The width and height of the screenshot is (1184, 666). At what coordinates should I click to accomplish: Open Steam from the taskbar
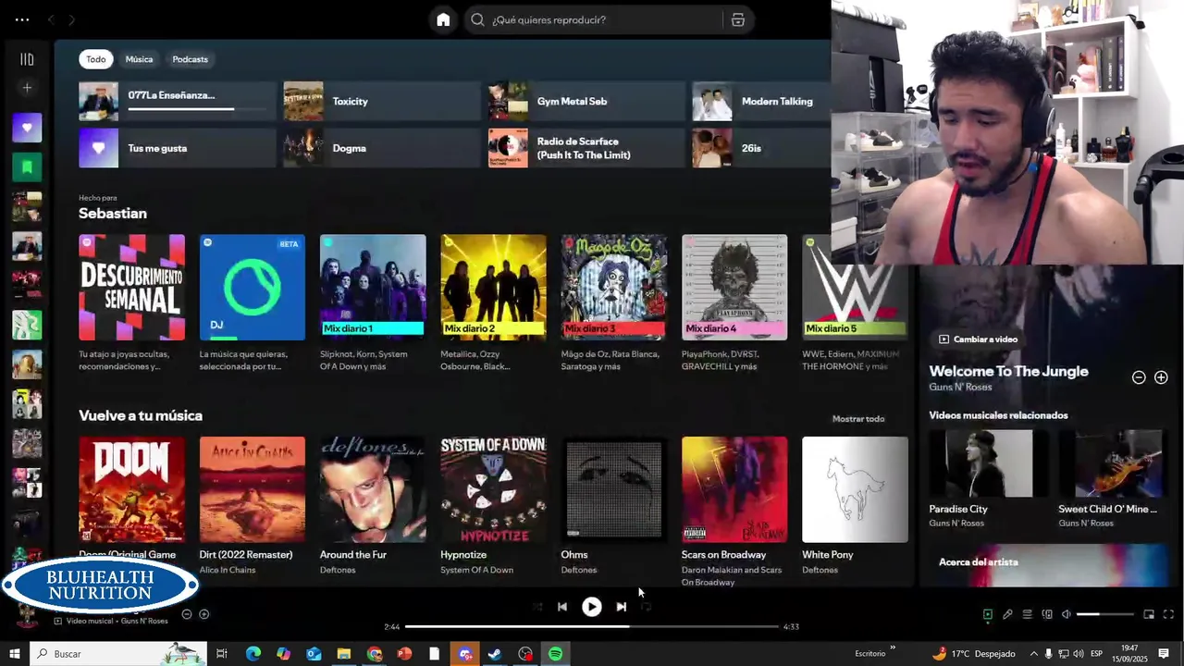pos(495,654)
